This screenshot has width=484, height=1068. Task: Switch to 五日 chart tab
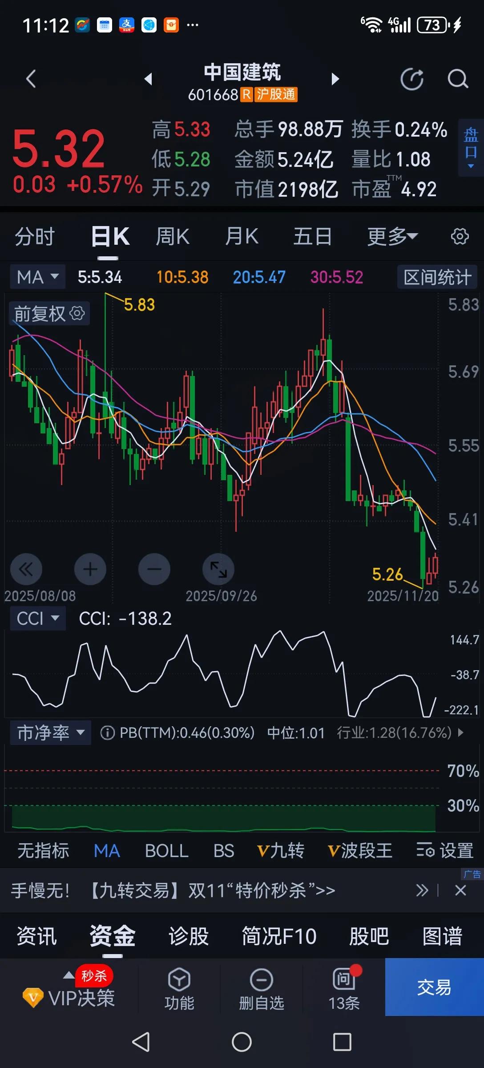point(312,236)
